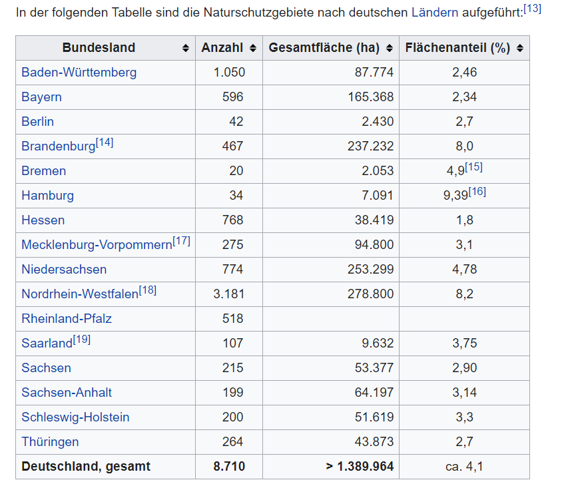Jump to footnote 14 next to Brandenburg
This screenshot has width=562, height=488.
pyautogui.click(x=105, y=142)
